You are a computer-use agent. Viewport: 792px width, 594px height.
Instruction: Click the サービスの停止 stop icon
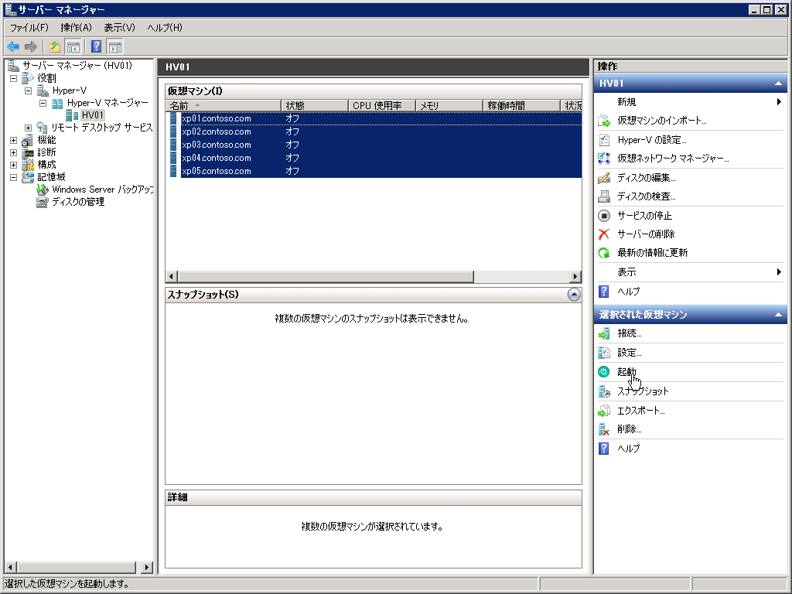click(x=604, y=216)
